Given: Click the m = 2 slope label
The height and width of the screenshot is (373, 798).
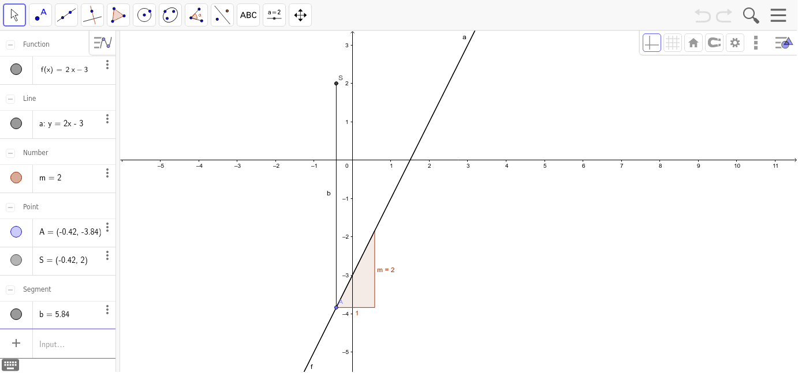Looking at the screenshot, I should point(386,270).
